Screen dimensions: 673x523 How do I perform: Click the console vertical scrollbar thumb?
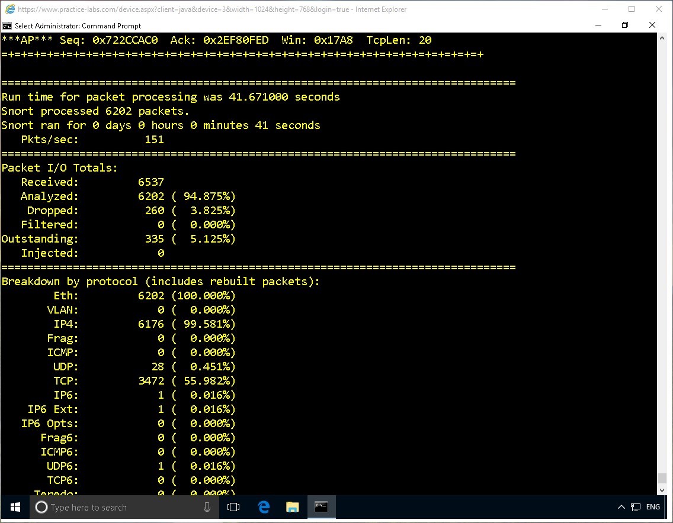tap(662, 479)
